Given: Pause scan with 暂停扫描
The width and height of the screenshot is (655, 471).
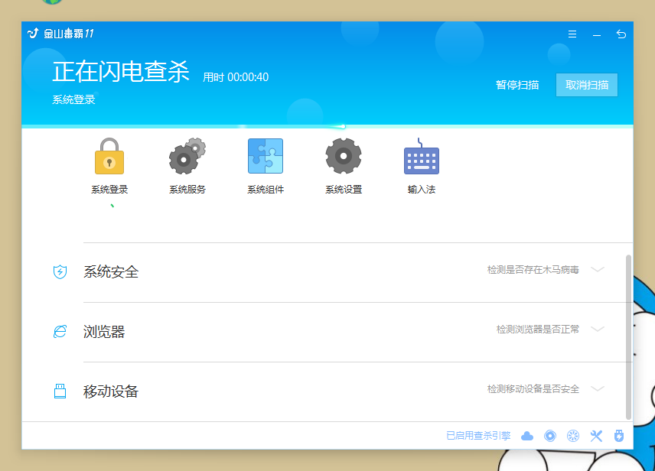Looking at the screenshot, I should 517,85.
